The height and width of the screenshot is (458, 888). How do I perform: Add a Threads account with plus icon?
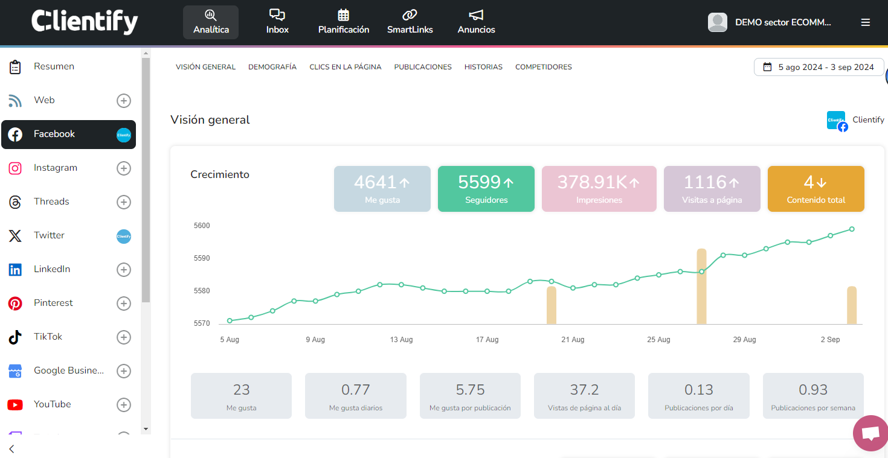point(124,202)
